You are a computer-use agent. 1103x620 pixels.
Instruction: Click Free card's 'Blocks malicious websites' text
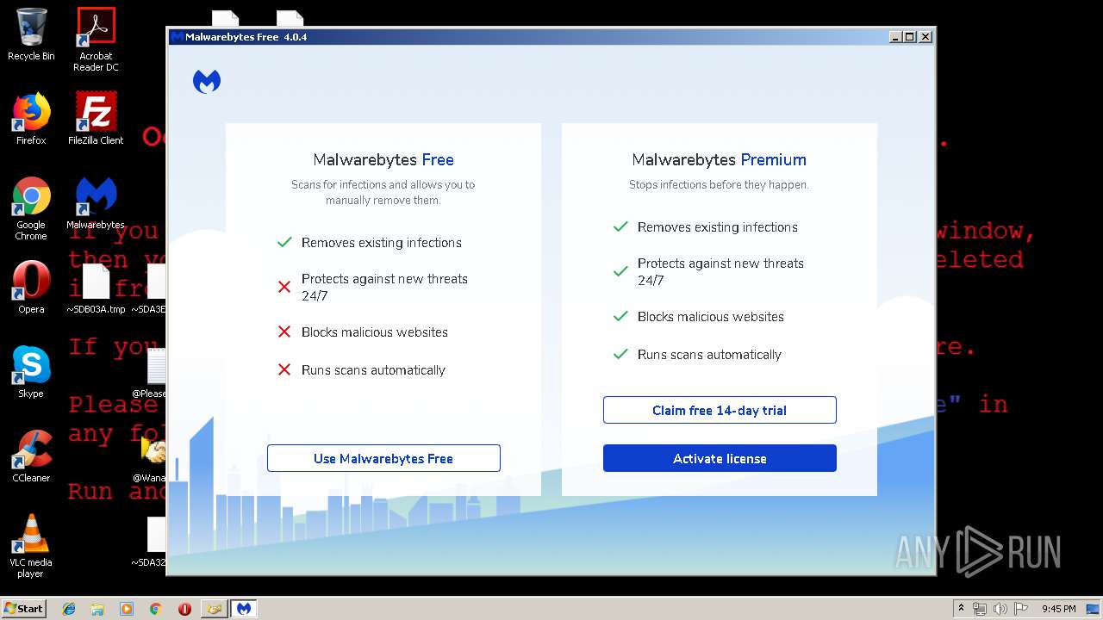point(375,332)
